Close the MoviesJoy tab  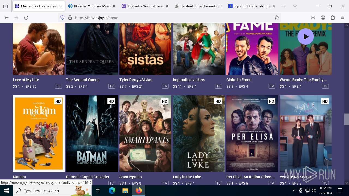60,6
